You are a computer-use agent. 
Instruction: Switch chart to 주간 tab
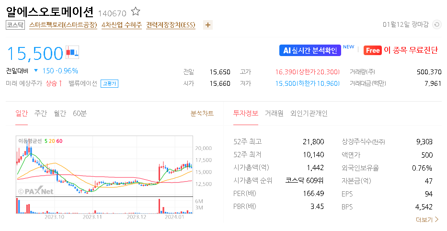pos(40,114)
